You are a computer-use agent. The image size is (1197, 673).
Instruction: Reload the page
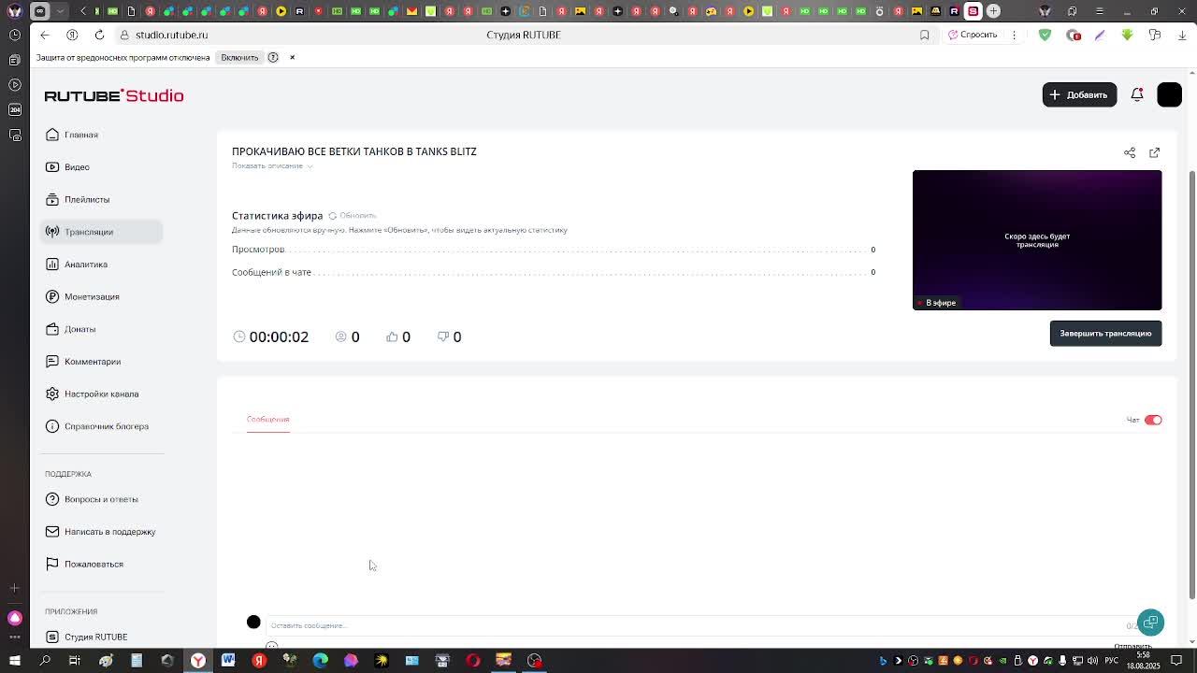(99, 35)
